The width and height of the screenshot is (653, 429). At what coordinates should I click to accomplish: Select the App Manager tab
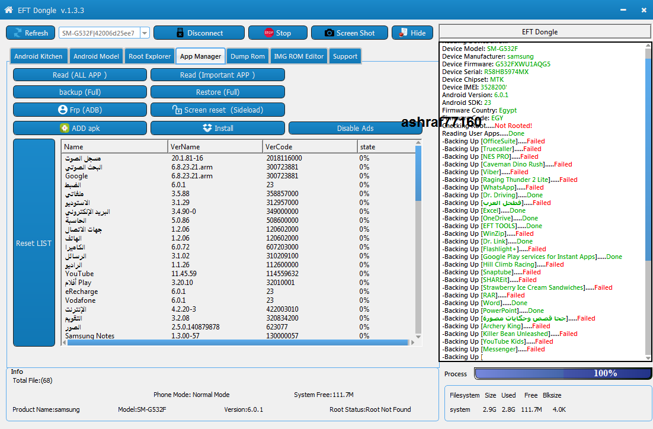tap(200, 56)
